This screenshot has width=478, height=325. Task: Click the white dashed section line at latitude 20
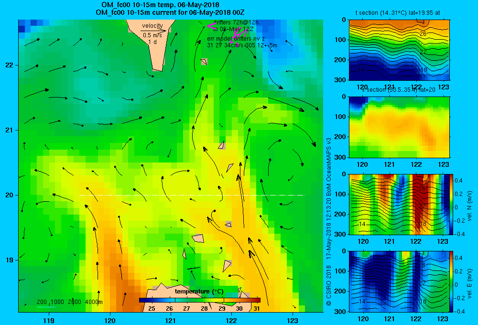point(192,195)
